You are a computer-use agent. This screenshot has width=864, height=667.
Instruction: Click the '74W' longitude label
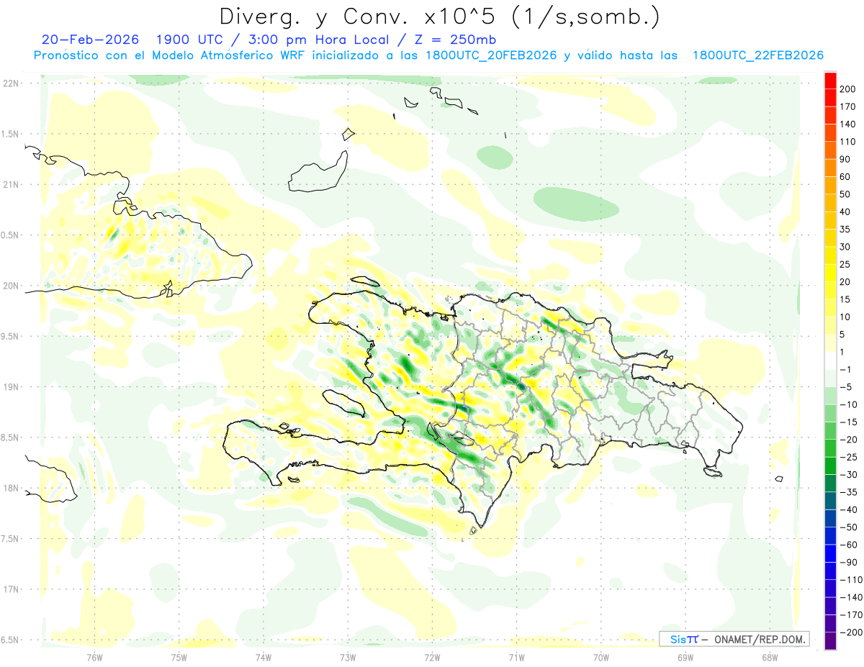click(x=263, y=656)
